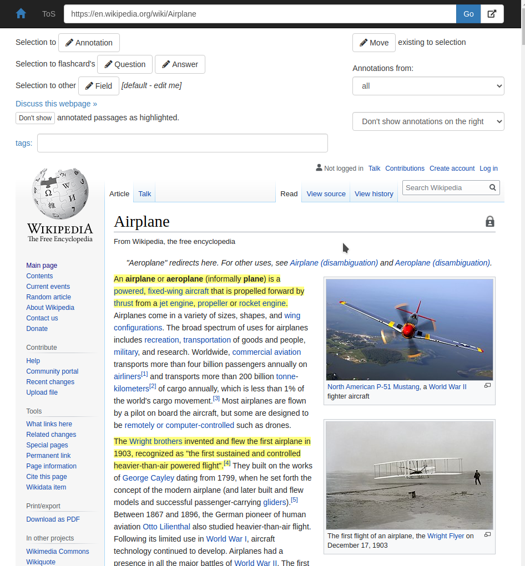
Task: Click the Wikipedia search magnifier icon
Action: coord(492,188)
